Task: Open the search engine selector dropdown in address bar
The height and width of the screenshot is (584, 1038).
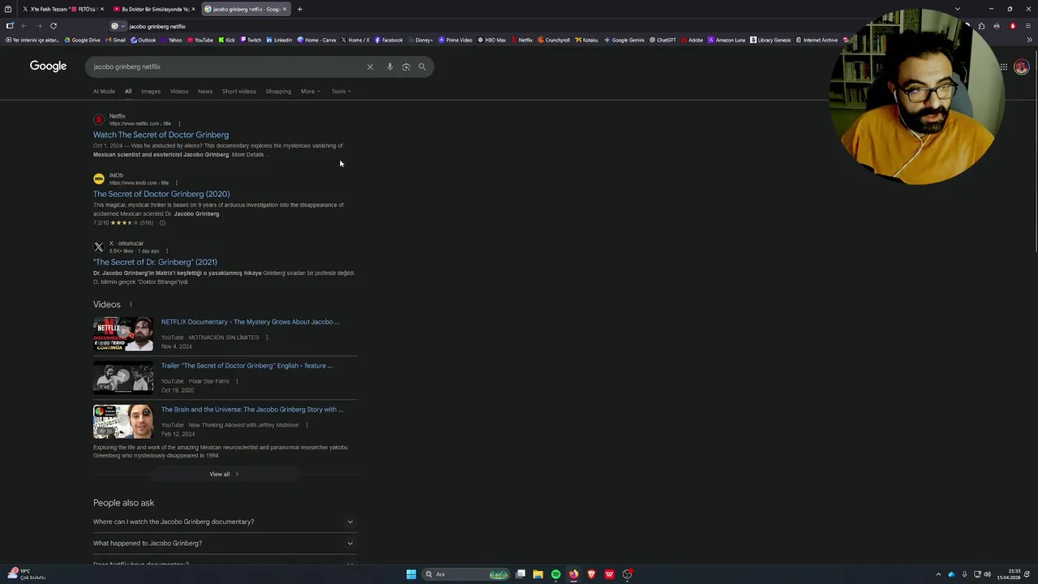Action: pyautogui.click(x=118, y=26)
